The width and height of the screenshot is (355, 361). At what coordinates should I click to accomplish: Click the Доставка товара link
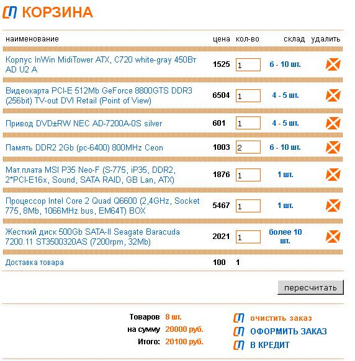(34, 263)
